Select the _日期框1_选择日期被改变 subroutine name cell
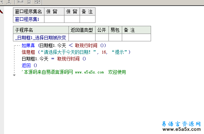Image resolution: width=204 pixels, height=134 pixels. point(41,38)
